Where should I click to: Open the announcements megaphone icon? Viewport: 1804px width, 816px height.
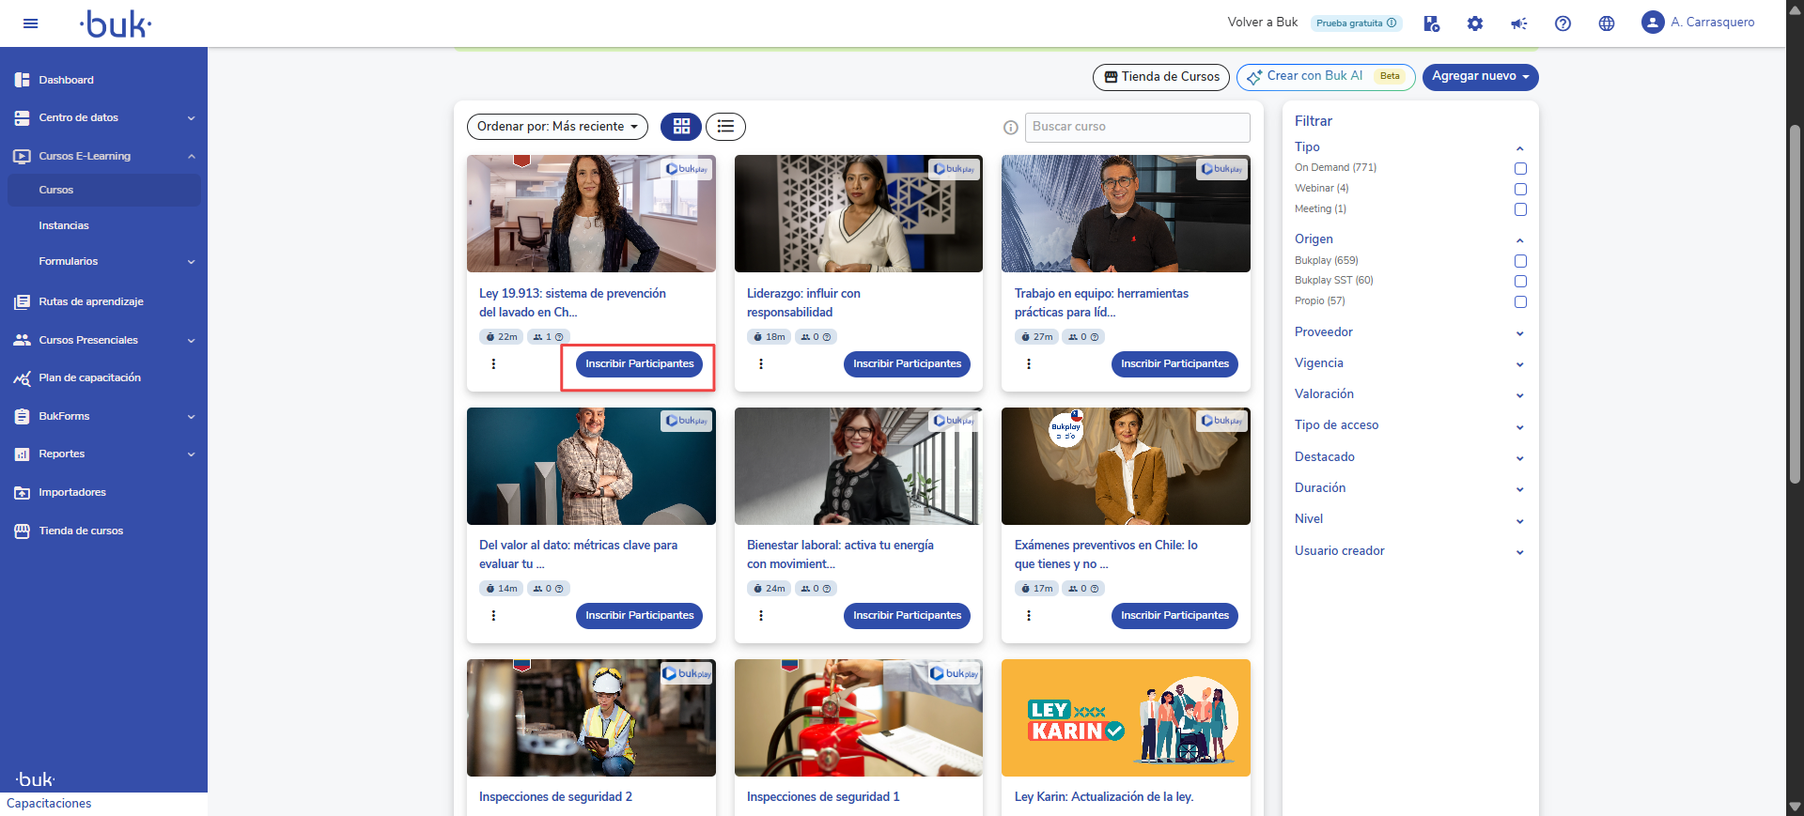tap(1519, 23)
